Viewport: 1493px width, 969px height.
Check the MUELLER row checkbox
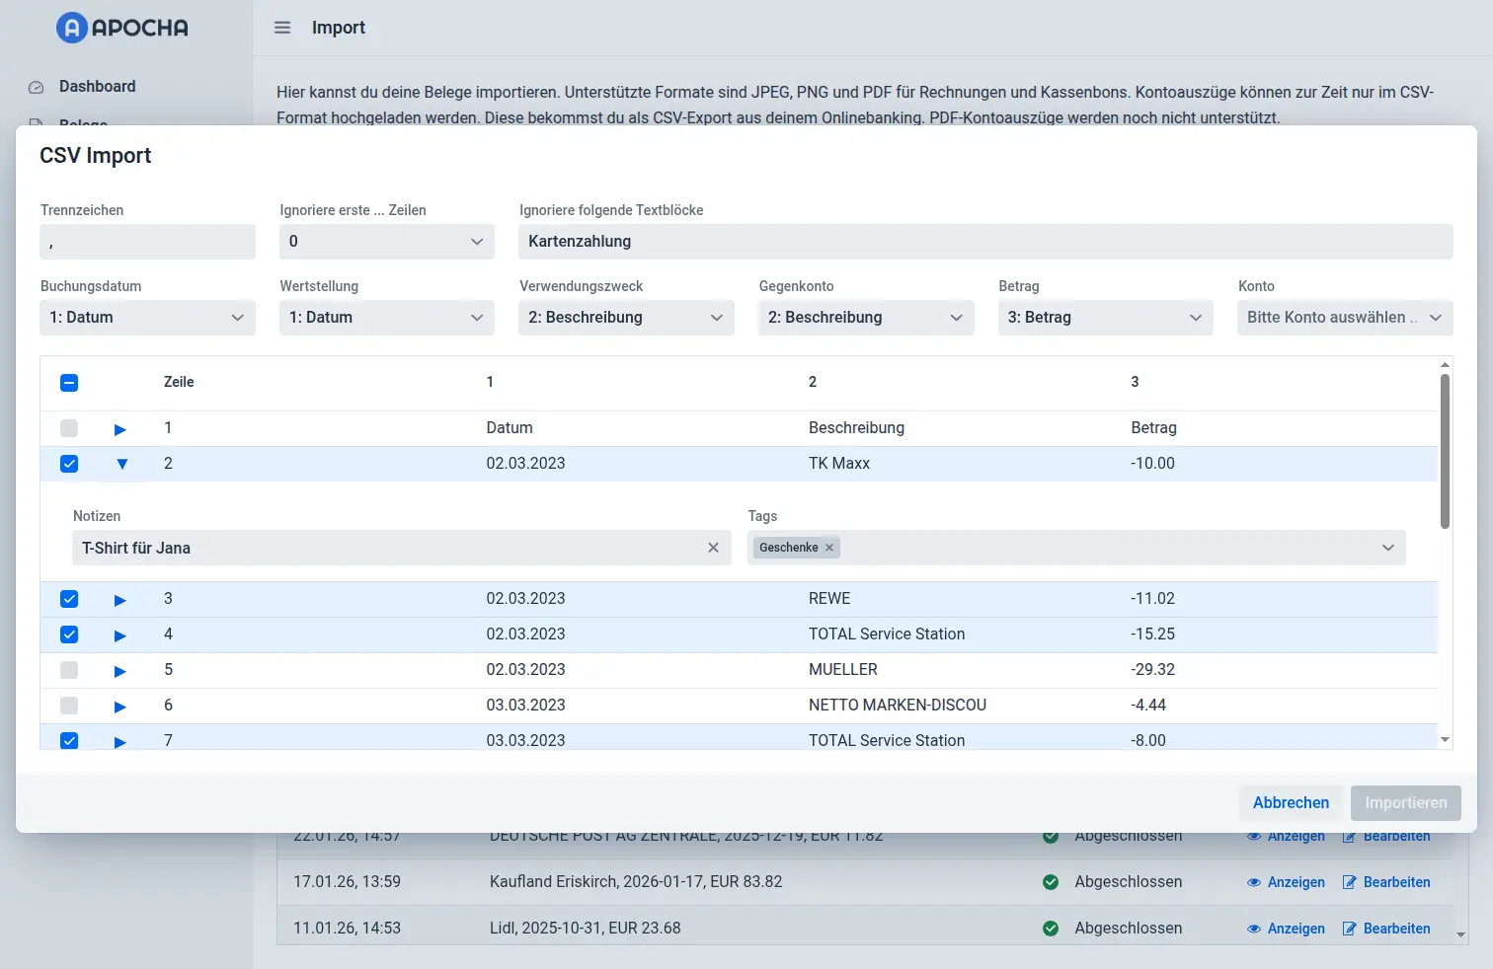[69, 670]
